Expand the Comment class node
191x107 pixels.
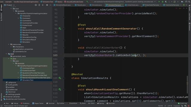18,18
